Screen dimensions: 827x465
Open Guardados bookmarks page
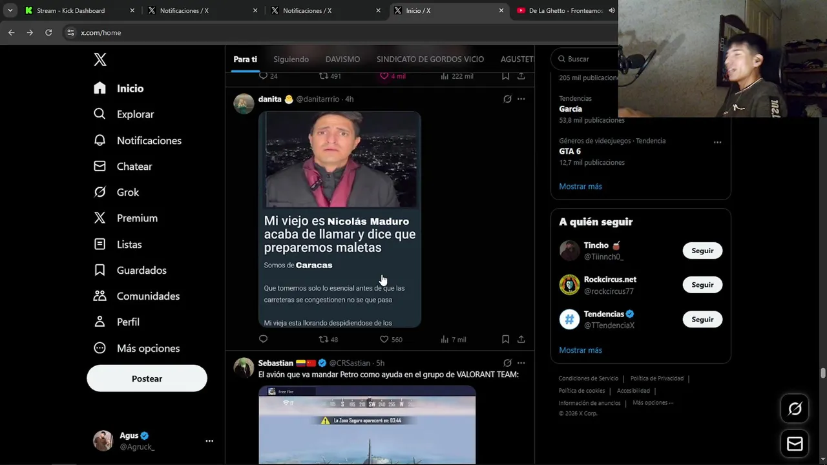tap(130, 270)
